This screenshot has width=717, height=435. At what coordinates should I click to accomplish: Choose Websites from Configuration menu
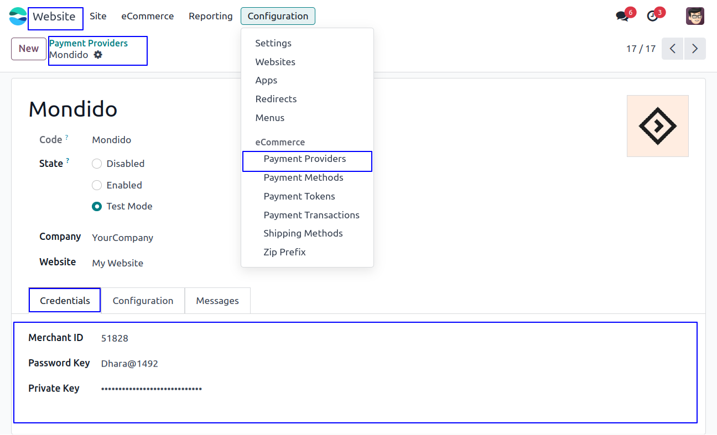tap(276, 62)
